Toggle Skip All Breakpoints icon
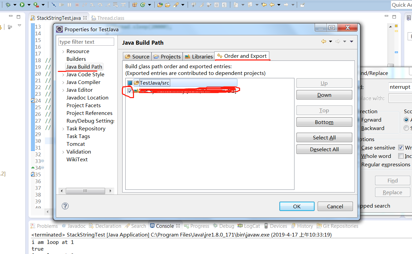This screenshot has width=412, height=254. [x=54, y=5]
